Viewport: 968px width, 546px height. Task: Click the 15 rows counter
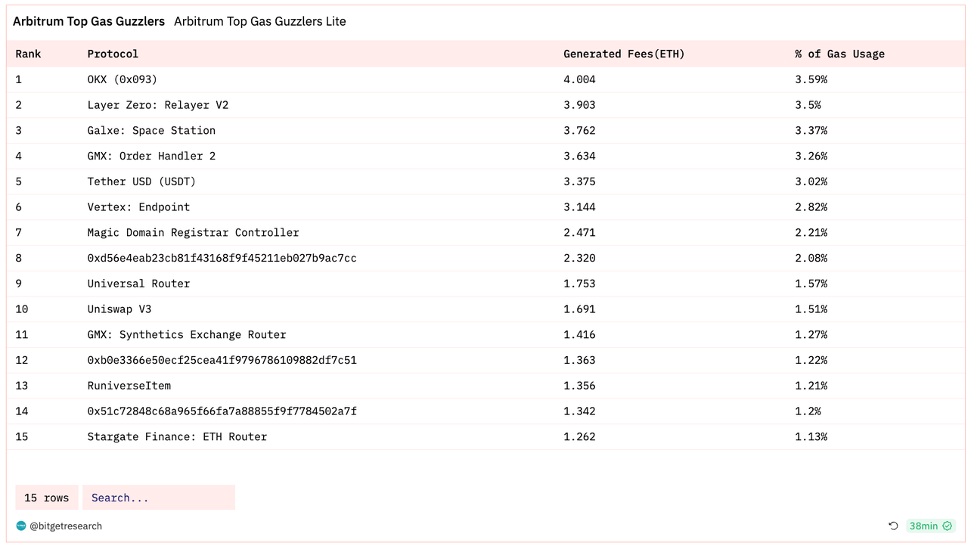point(47,498)
